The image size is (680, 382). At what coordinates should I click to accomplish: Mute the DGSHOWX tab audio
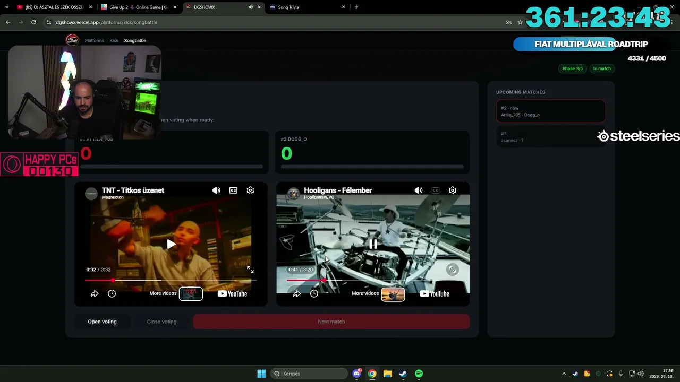pyautogui.click(x=250, y=7)
